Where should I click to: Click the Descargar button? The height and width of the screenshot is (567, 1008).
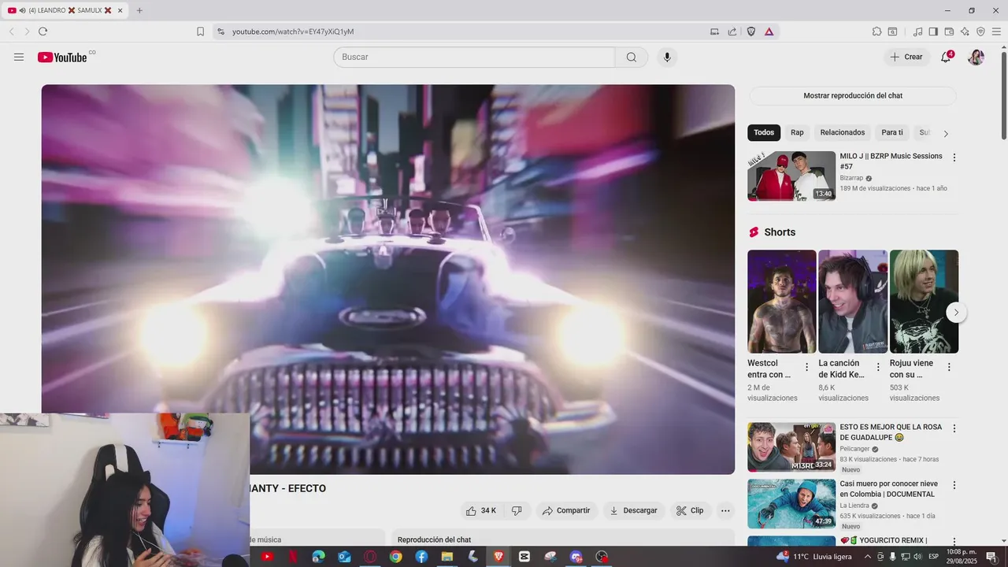coord(634,510)
